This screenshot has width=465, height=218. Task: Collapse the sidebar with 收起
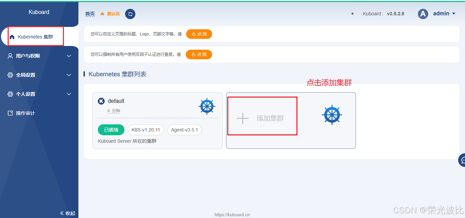pyautogui.click(x=67, y=213)
